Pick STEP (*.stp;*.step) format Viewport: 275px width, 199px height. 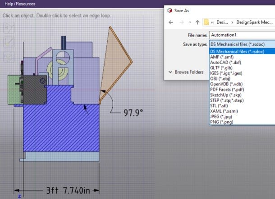pyautogui.click(x=242, y=100)
